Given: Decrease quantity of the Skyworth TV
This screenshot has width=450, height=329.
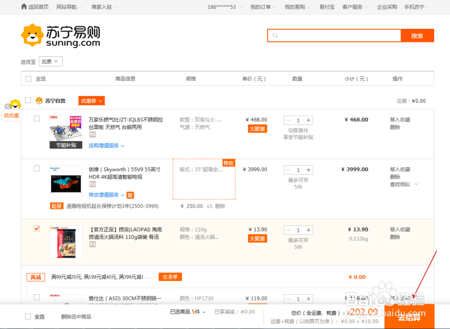Looking at the screenshot, I should pos(288,170).
